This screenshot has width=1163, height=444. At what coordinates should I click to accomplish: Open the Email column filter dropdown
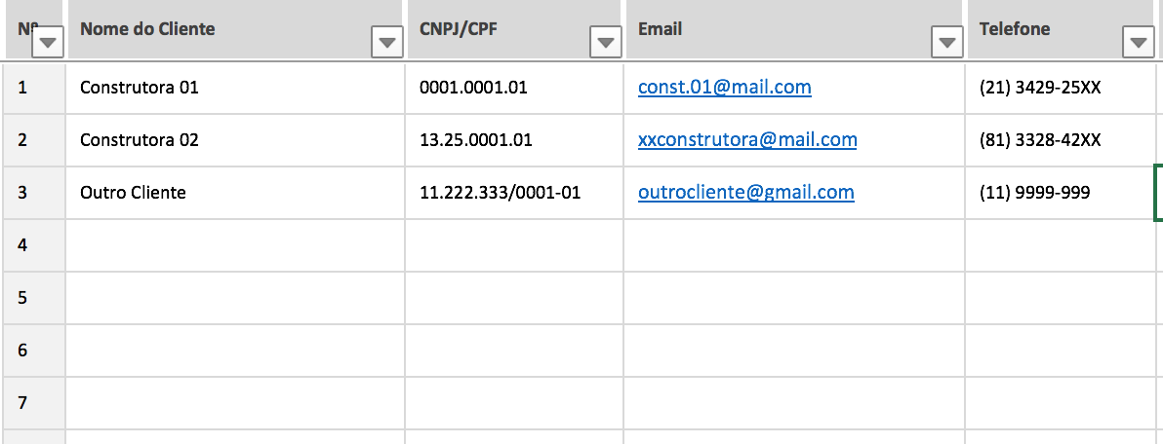click(946, 43)
